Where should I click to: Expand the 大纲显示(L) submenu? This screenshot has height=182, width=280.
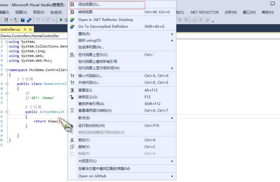[172, 161]
